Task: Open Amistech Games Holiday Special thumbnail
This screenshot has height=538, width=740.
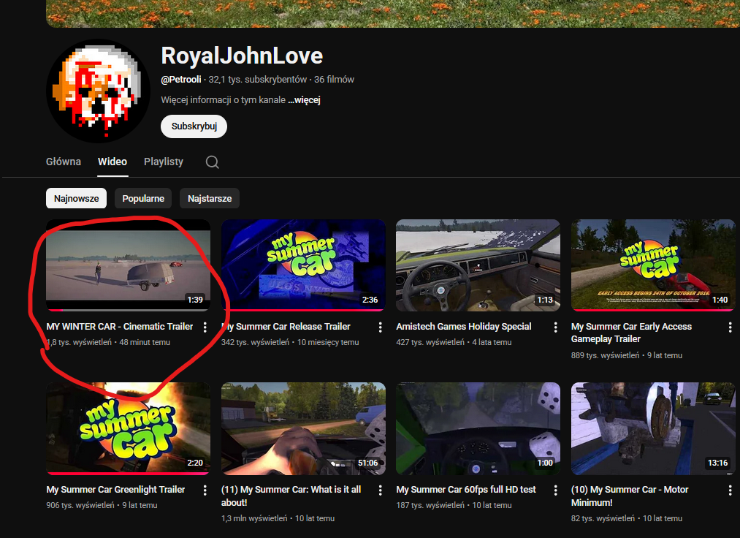Action: (x=478, y=265)
